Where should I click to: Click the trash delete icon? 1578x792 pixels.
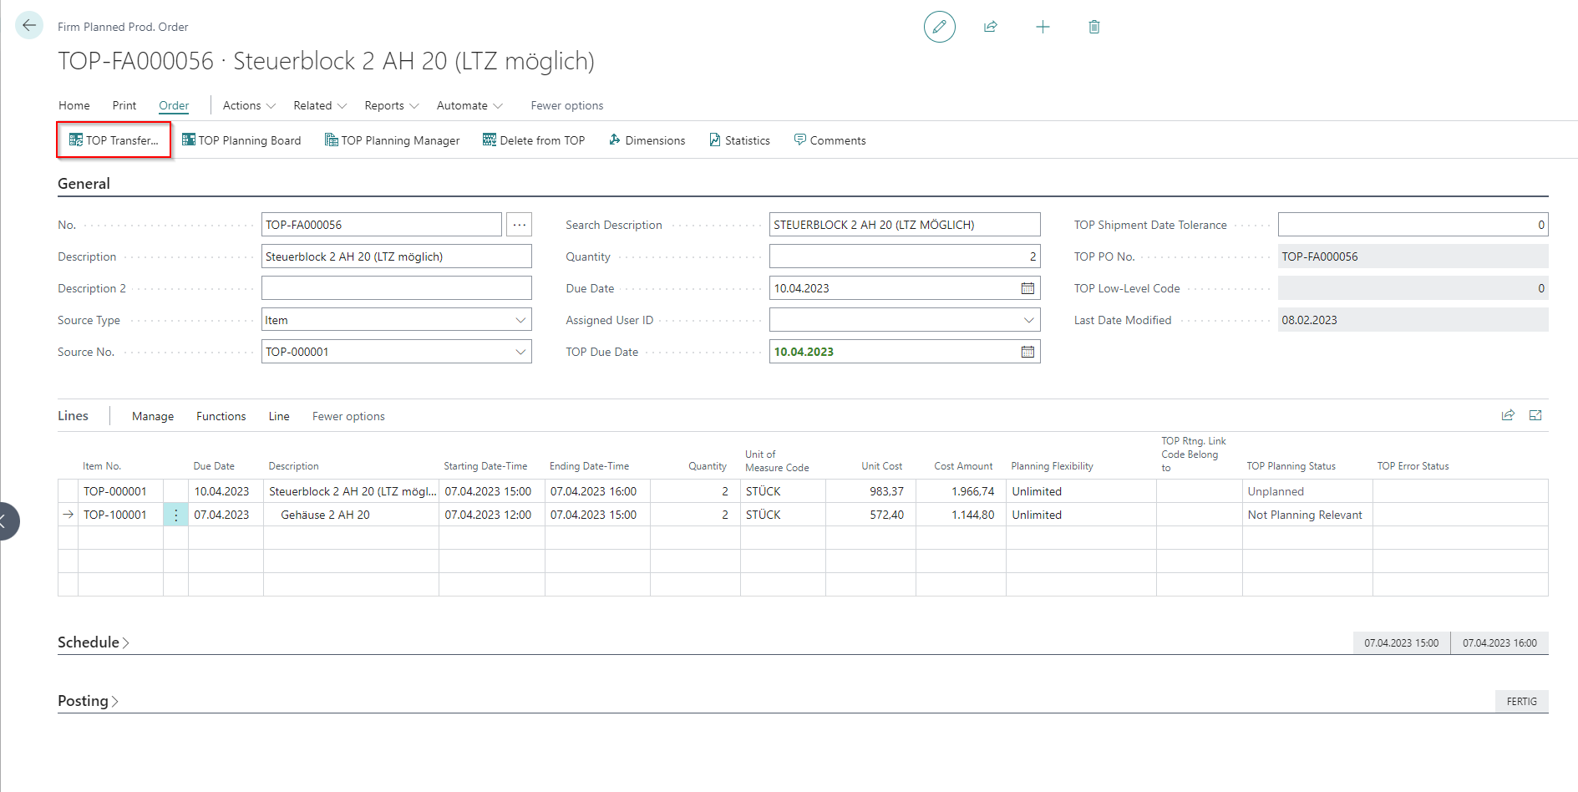coord(1094,27)
